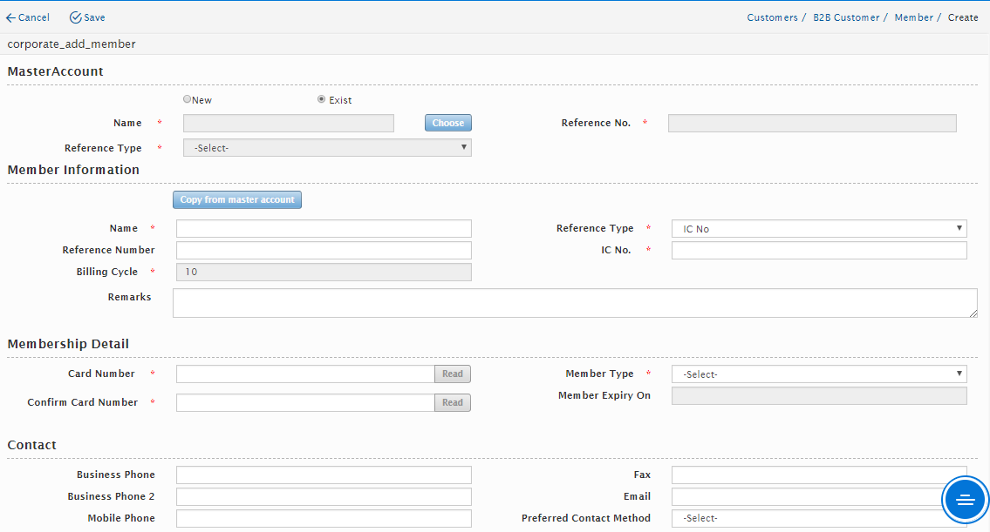Open the Member breadcrumb link

(913, 17)
